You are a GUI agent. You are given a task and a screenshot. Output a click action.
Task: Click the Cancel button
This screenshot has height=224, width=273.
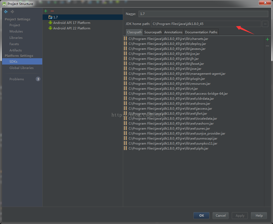220,216
